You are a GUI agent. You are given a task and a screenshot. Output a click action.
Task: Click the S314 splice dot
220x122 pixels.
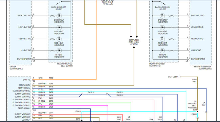point(82,120)
